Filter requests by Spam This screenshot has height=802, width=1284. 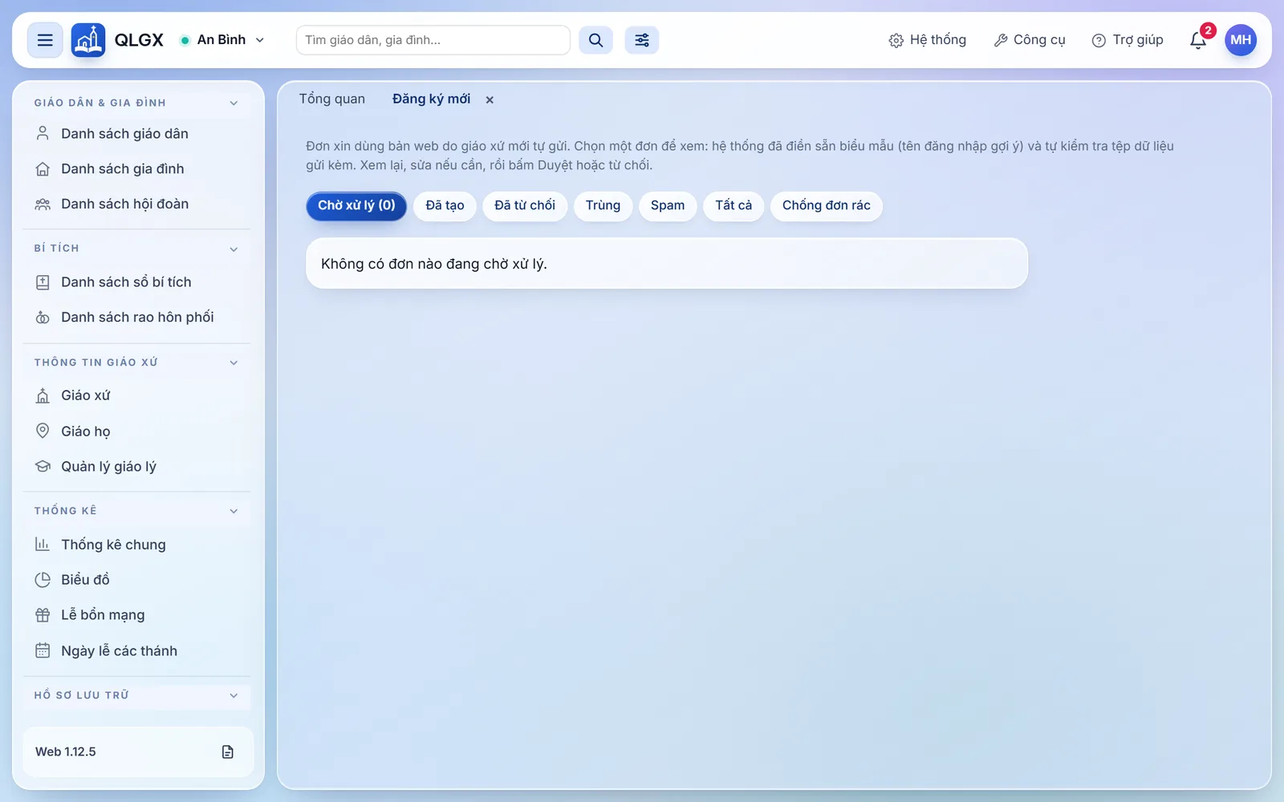[x=668, y=205]
